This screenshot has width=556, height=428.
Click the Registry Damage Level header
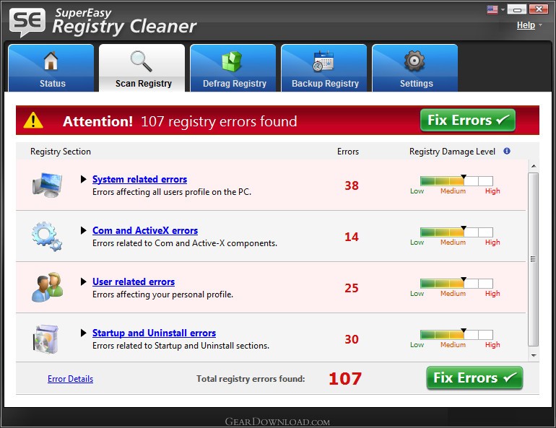(452, 152)
